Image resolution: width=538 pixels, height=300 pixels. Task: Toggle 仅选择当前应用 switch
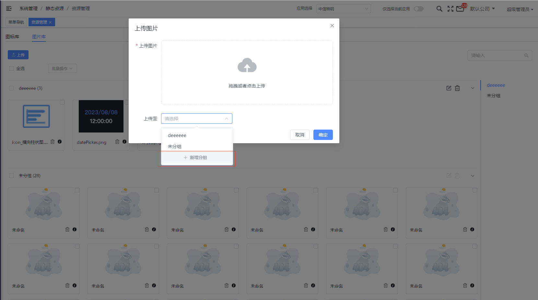coord(419,9)
